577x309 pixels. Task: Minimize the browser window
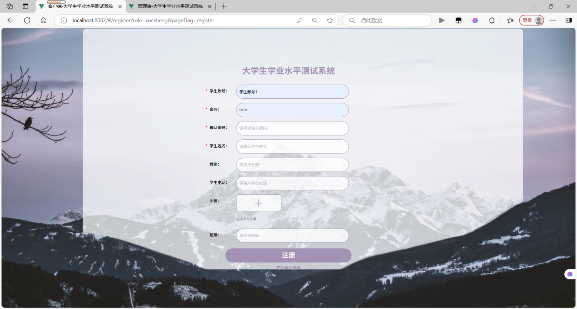(x=533, y=6)
